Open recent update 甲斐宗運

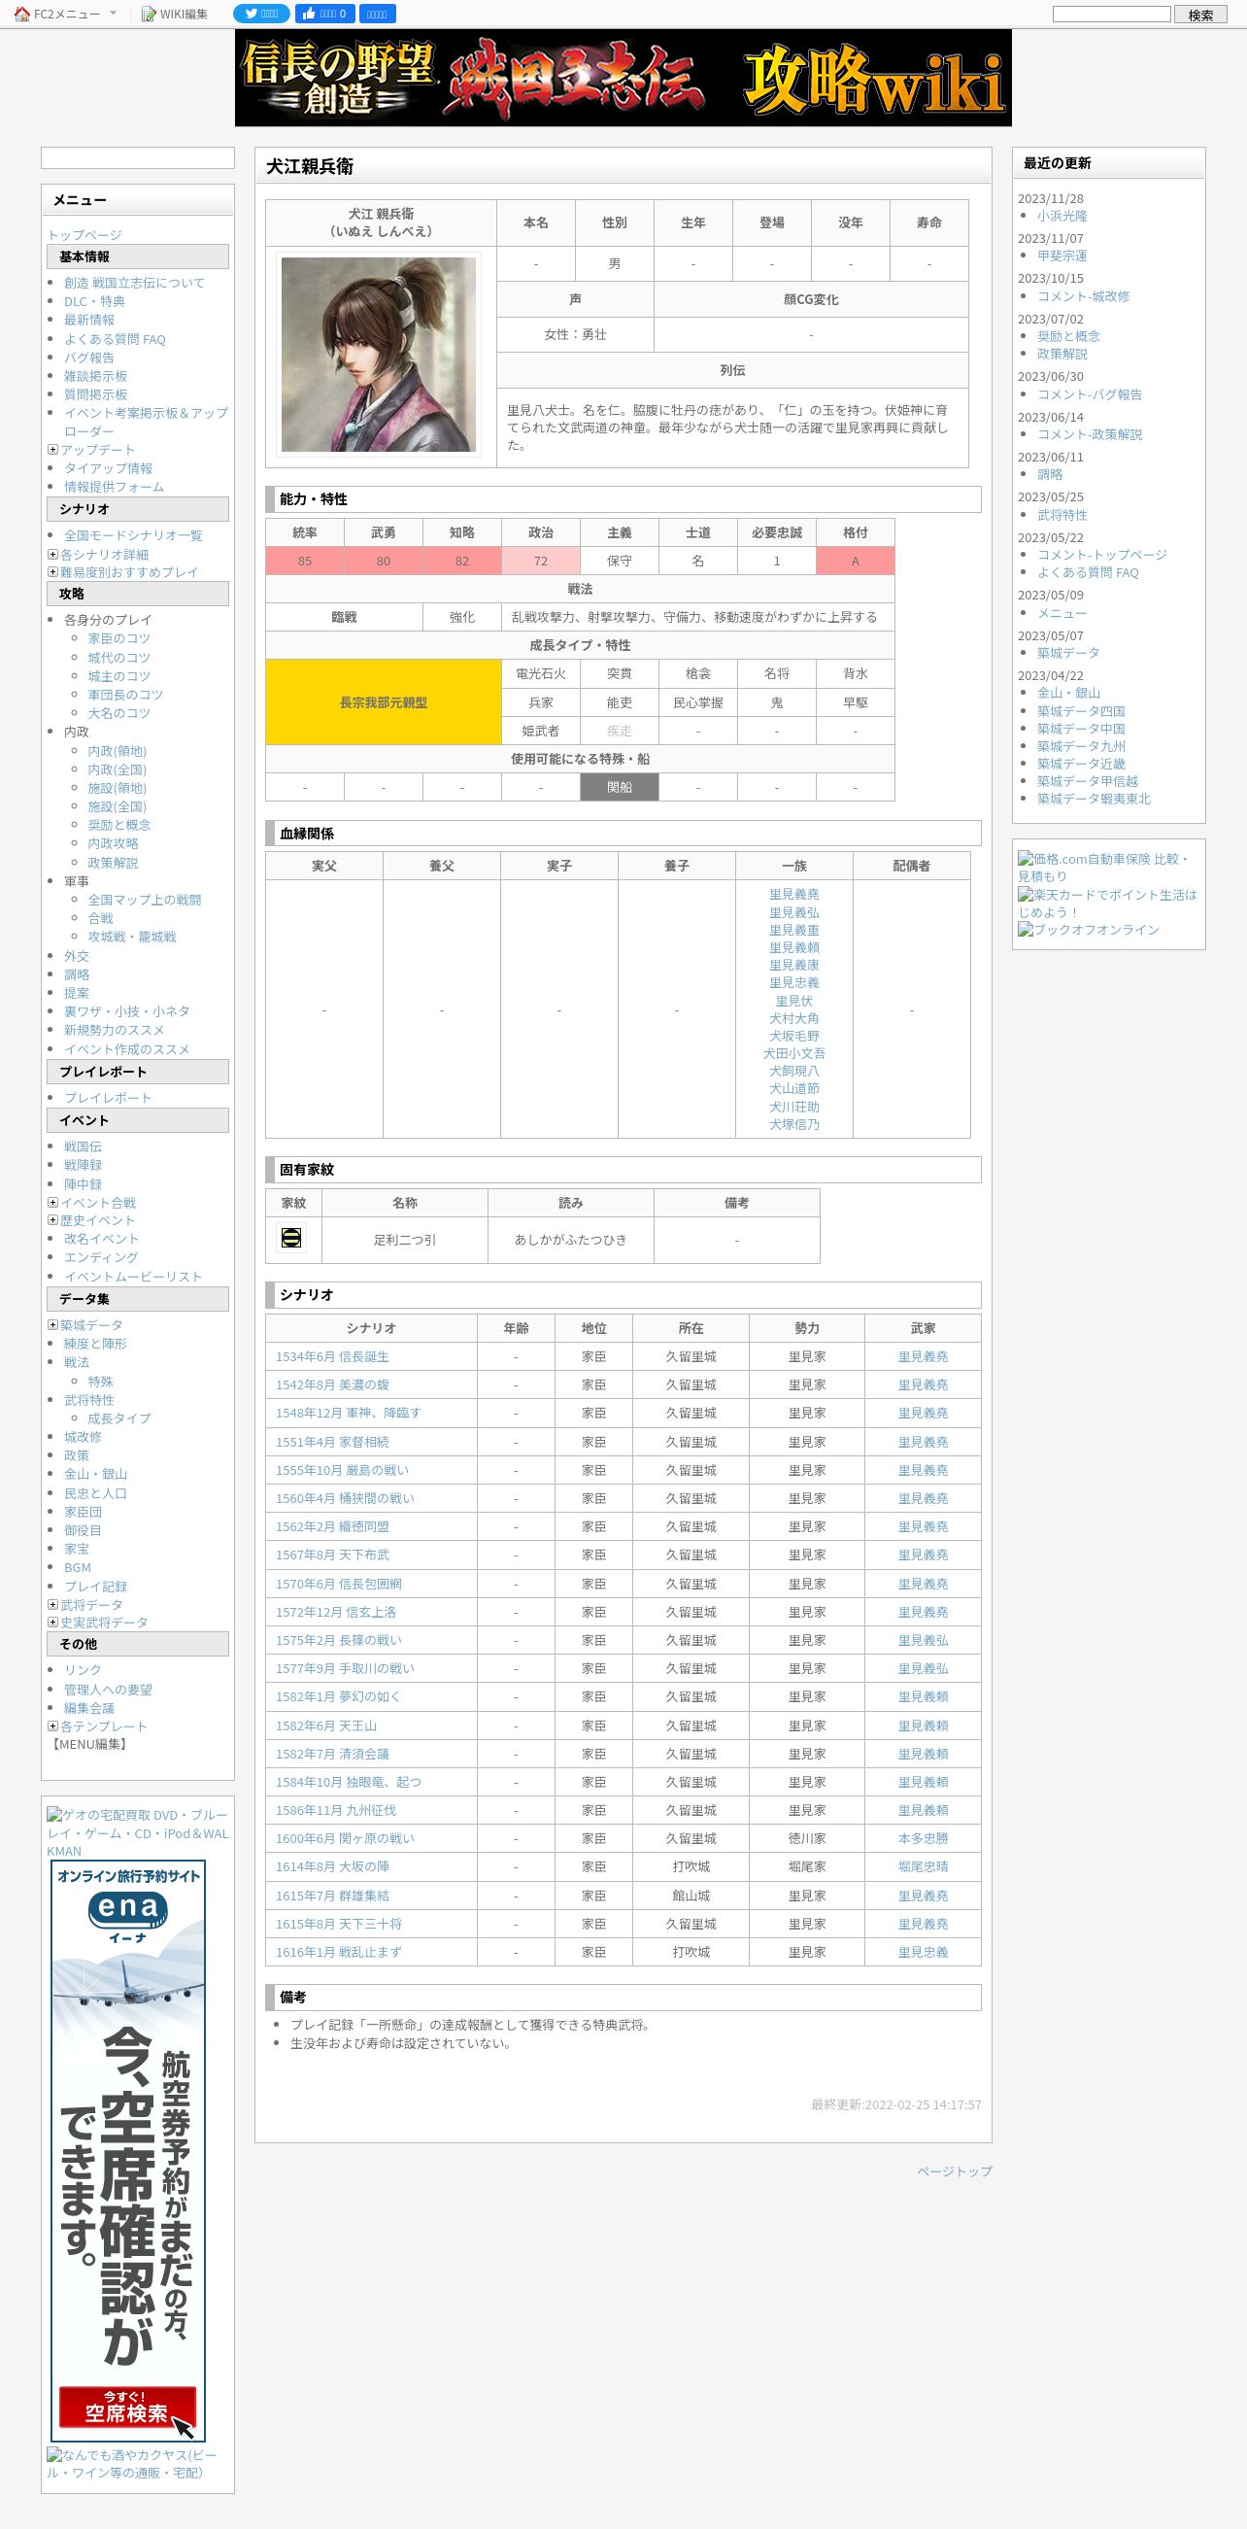(1062, 256)
